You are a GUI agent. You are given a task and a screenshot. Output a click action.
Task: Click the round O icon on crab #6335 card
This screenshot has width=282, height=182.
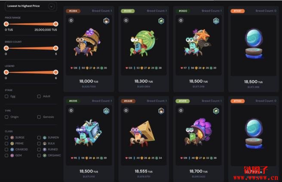point(71,110)
